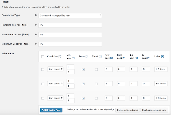Click Duplicate selected rows button

(154, 110)
